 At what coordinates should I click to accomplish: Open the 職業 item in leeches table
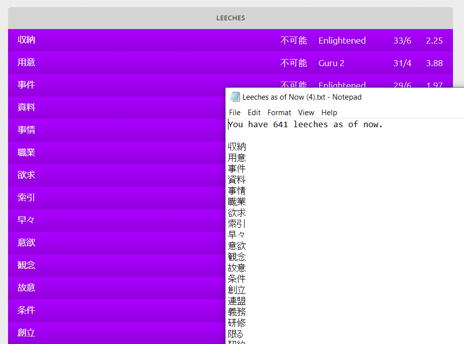point(27,152)
